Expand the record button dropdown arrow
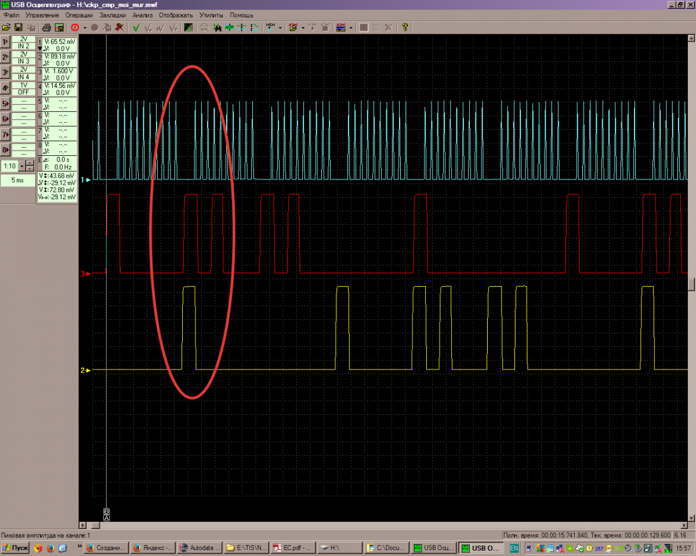The image size is (696, 556). 85,27
